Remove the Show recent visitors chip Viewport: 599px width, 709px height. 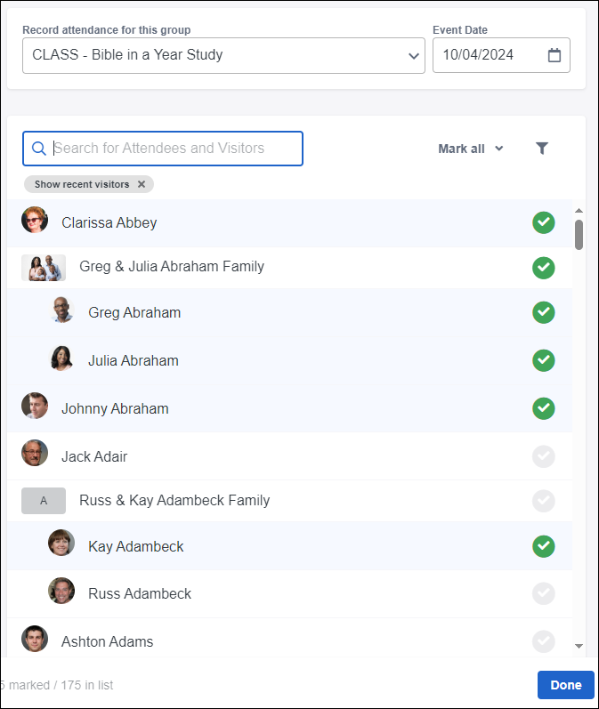click(x=142, y=184)
